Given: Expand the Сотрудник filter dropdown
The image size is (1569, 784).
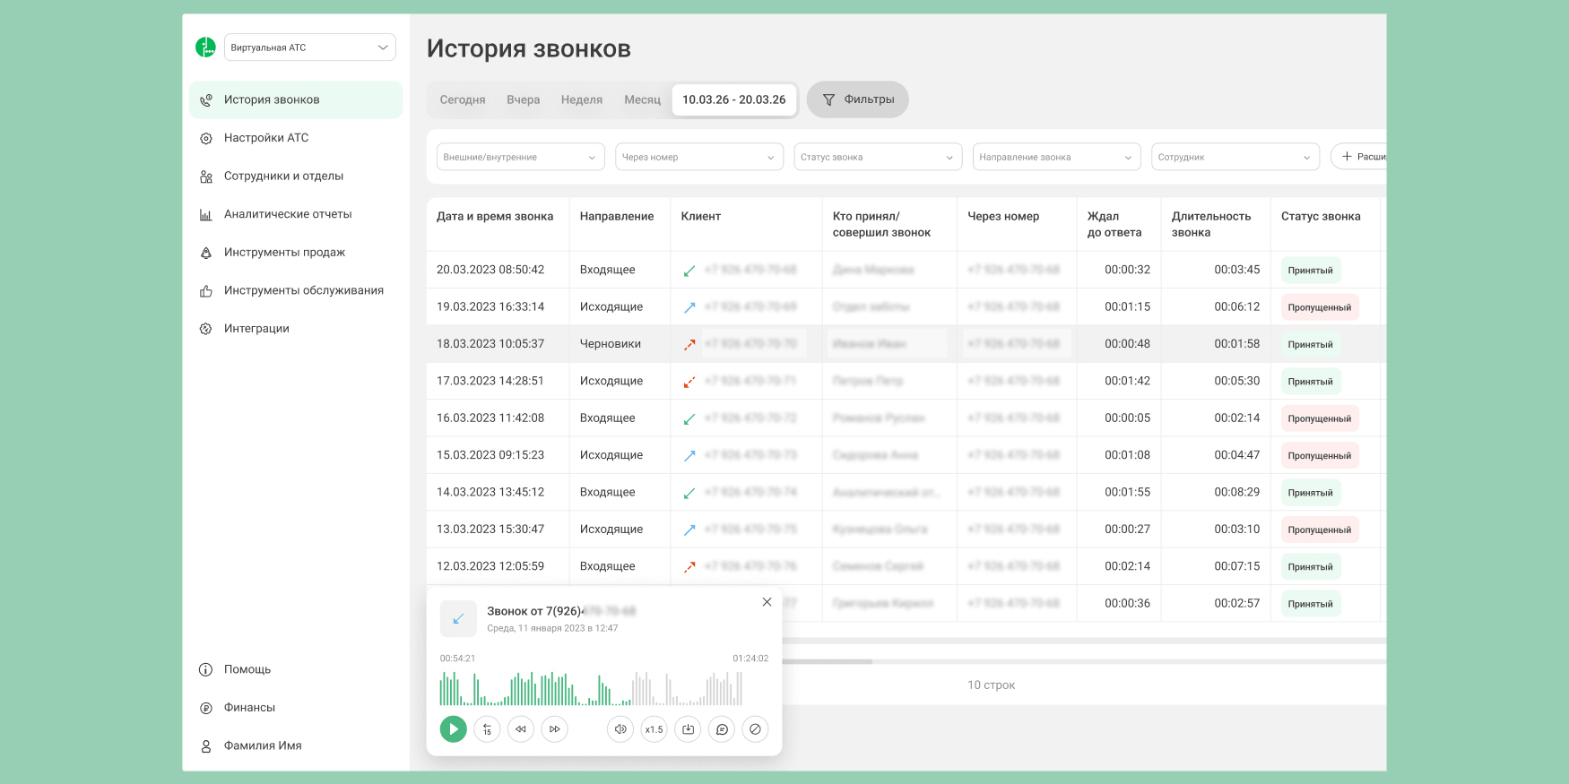Looking at the screenshot, I should coord(1235,157).
